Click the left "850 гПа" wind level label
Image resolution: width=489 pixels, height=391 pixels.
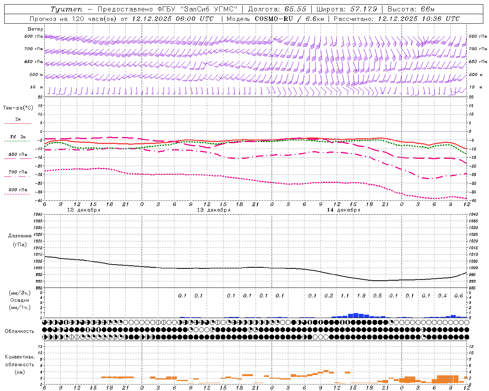tap(34, 61)
